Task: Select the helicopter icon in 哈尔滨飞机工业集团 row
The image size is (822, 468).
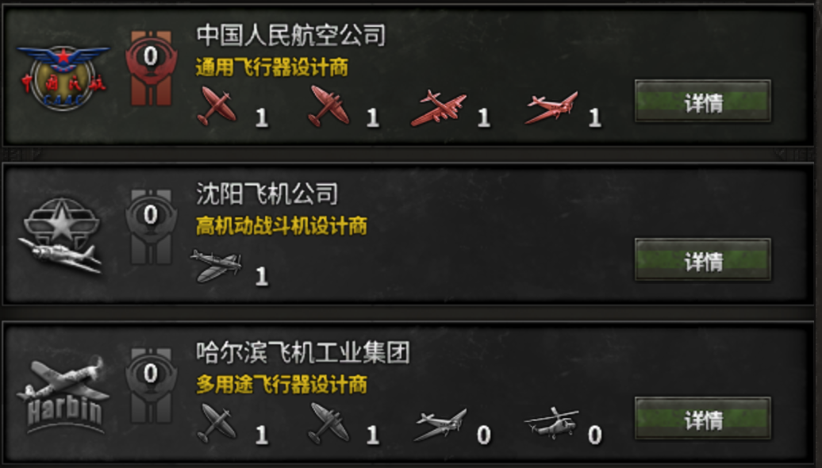Action: 551,423
